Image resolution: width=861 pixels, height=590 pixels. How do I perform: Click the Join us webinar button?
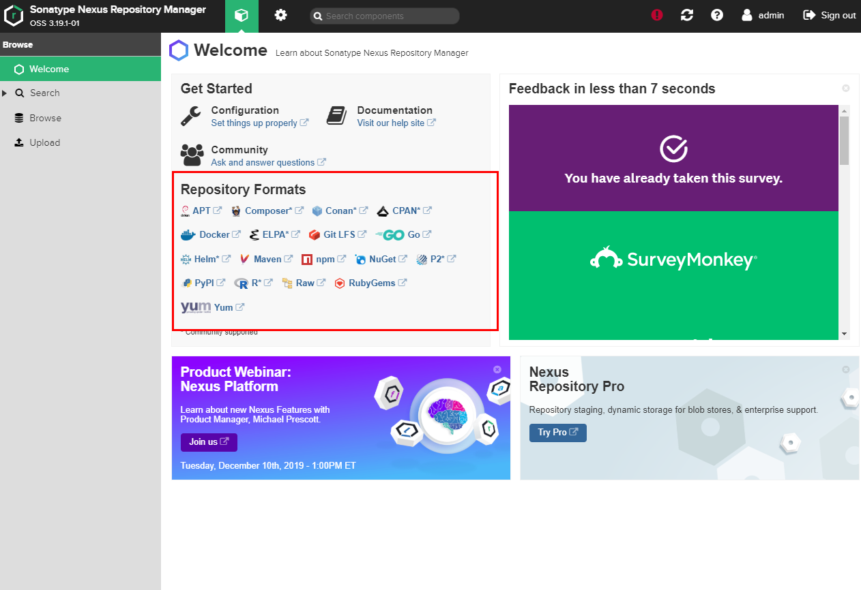coord(209,441)
